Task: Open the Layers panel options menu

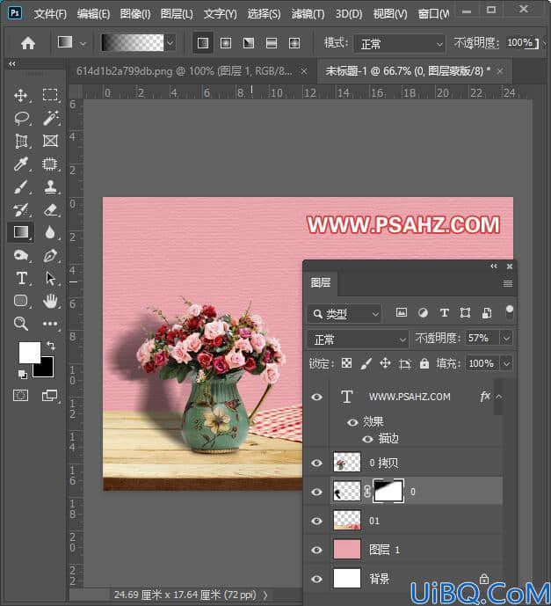Action: coord(508,284)
